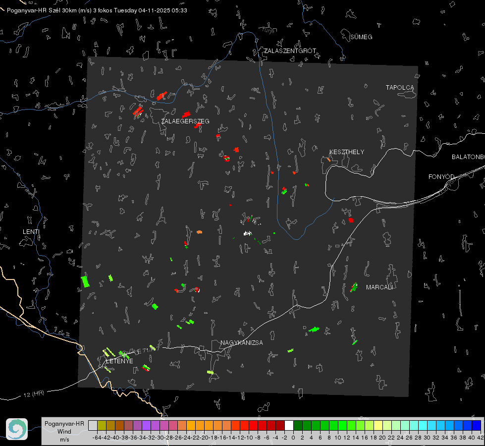The width and height of the screenshot is (485, 446).
Task: Pick the white legend swatch left of 0
Action: 289,425
